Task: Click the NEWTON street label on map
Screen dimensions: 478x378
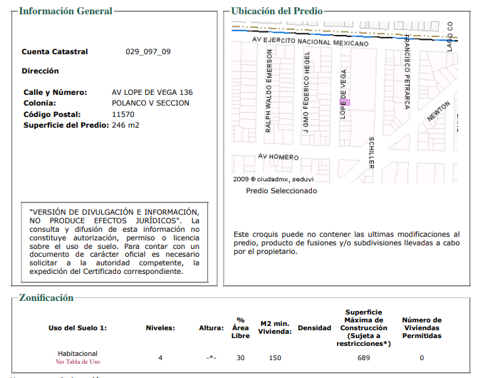Action: pos(438,111)
